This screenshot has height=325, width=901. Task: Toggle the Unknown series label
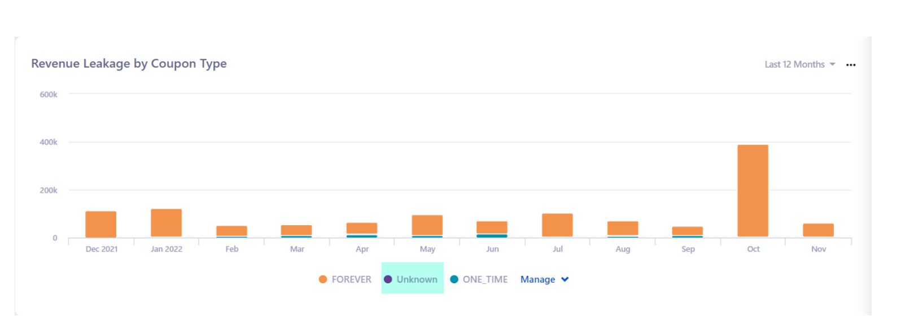point(417,279)
